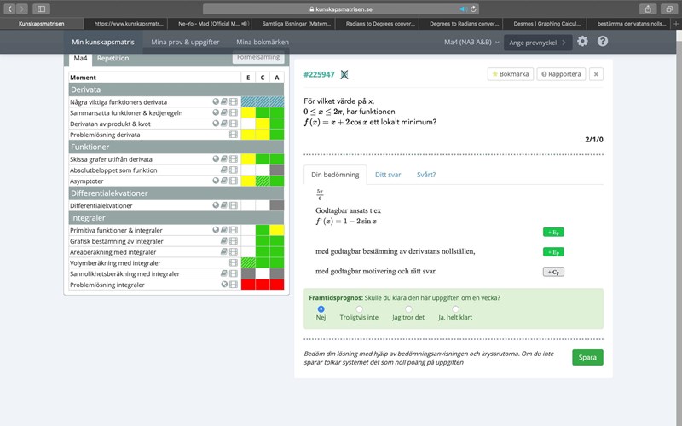Toggle the '+ Cp' point checkbox
Viewport: 682px width, 426px height.
tap(553, 272)
